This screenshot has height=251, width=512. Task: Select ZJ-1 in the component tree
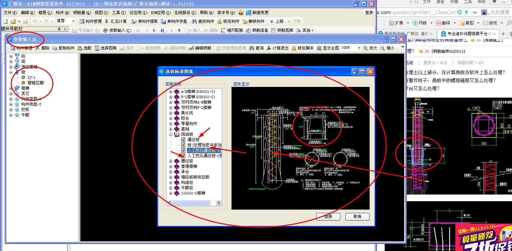pyautogui.click(x=31, y=78)
